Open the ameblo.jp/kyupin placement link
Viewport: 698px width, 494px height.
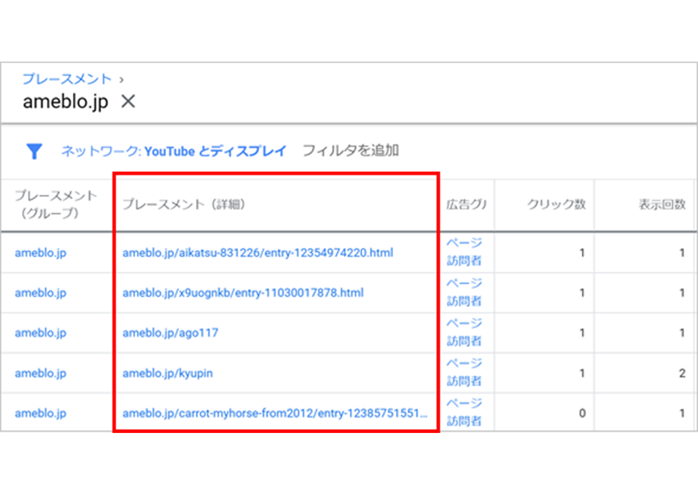pos(168,373)
